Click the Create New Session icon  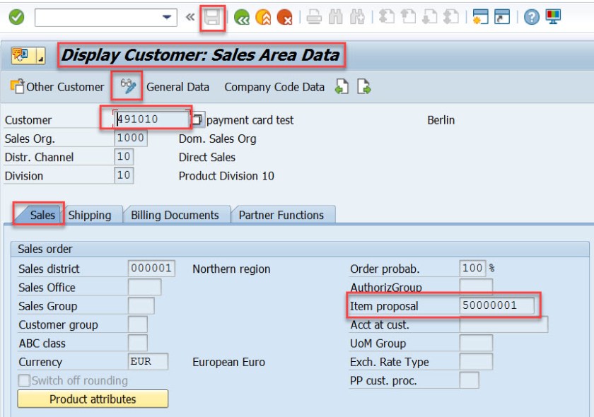480,18
